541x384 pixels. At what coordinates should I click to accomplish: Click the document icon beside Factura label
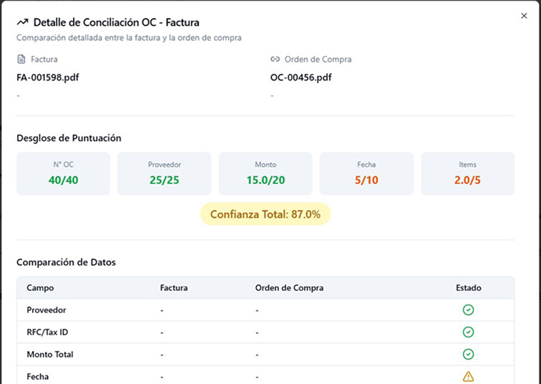coord(21,59)
